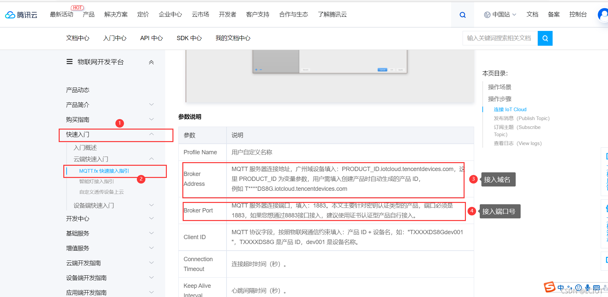Open the 最新活动 menu
The image size is (608, 297).
point(61,14)
